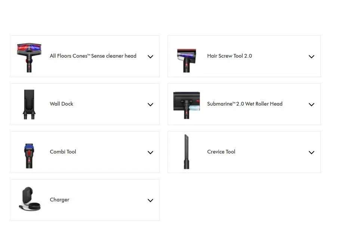
Task: Select the All Floors Cones Sense cleaner head label
Action: pyautogui.click(x=93, y=56)
